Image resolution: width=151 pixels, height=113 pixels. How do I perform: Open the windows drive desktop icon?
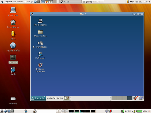point(13,101)
